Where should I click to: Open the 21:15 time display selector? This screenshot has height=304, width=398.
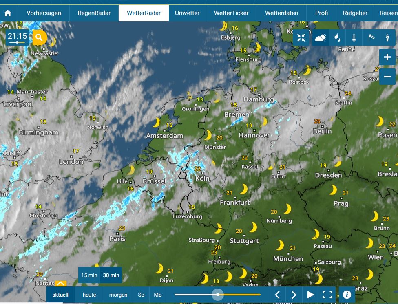point(17,37)
